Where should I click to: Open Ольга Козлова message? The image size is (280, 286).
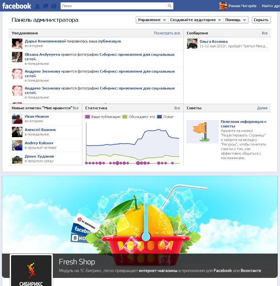(x=214, y=42)
